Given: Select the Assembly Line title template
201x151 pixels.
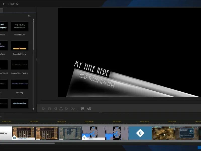Looking at the screenshot, I should pyautogui.click(x=20, y=26).
